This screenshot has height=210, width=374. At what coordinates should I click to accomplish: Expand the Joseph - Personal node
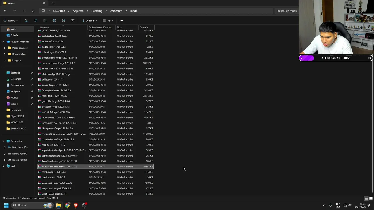(3, 42)
